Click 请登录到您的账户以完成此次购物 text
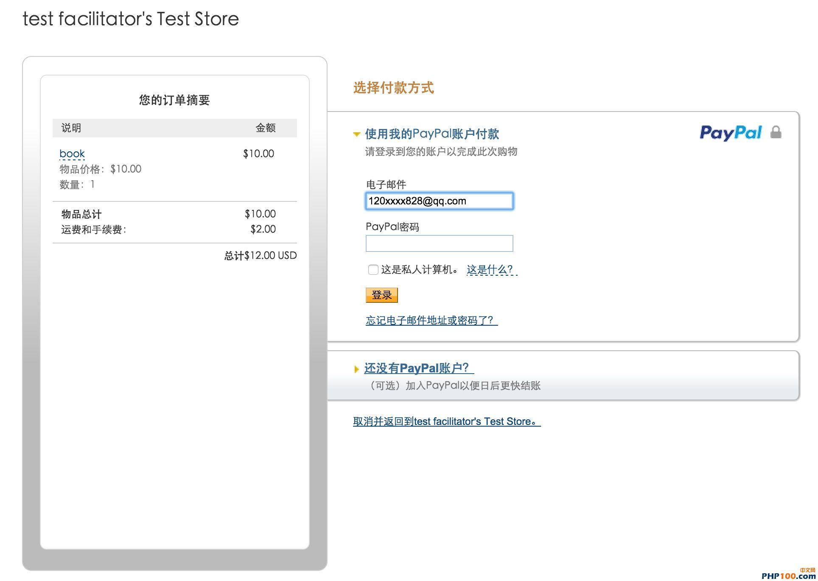Viewport: 818px width, 581px height. (441, 152)
